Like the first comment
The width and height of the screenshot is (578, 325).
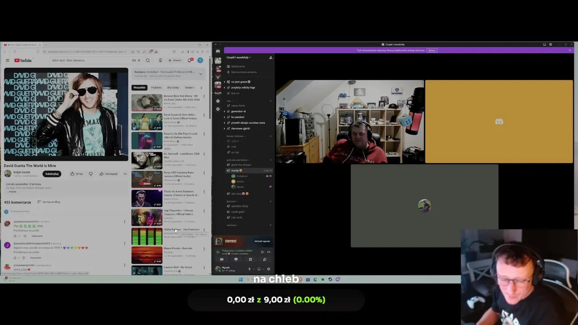15,236
